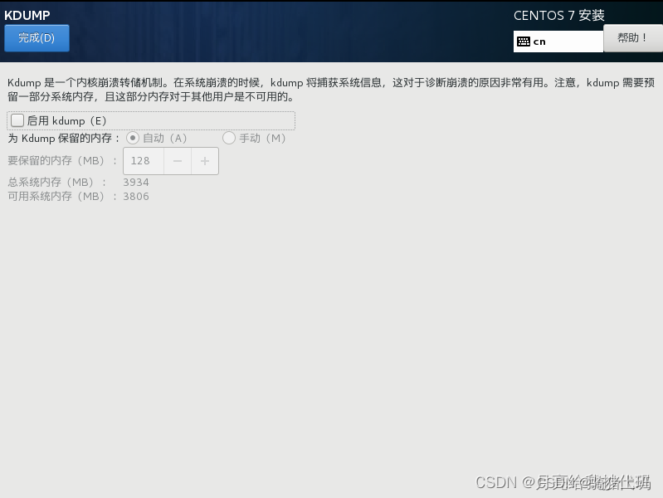Click total system memory value 3934
The image size is (663, 498).
[136, 183]
